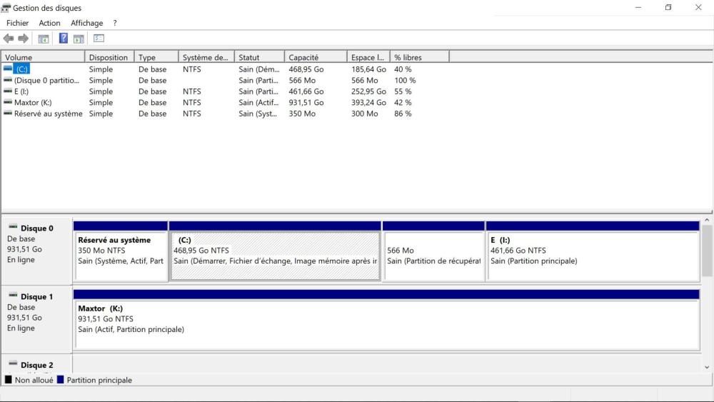Screen dimensions: 714x402
Task: Click the 'Sain (Dém...' status cell for C:
Action: 258,69
